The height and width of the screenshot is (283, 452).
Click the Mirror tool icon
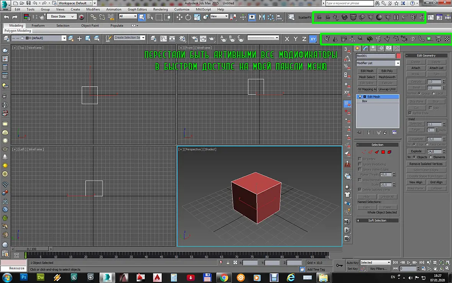pos(262,17)
